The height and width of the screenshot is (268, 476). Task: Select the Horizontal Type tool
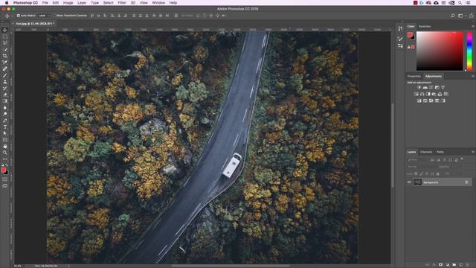pos(5,127)
